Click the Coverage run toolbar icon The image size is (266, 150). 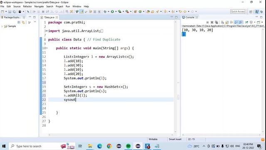click(120, 12)
